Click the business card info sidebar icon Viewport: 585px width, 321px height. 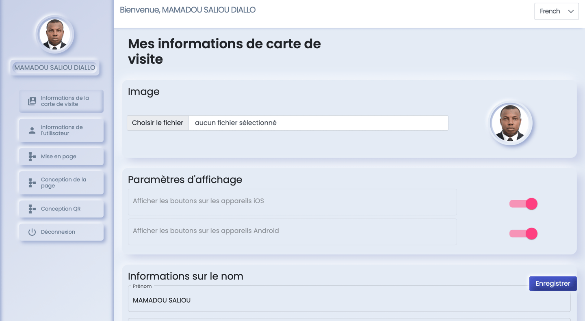32,101
